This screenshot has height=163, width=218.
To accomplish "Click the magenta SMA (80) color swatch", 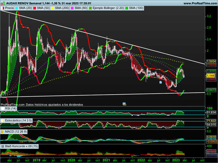I will [72, 8].
